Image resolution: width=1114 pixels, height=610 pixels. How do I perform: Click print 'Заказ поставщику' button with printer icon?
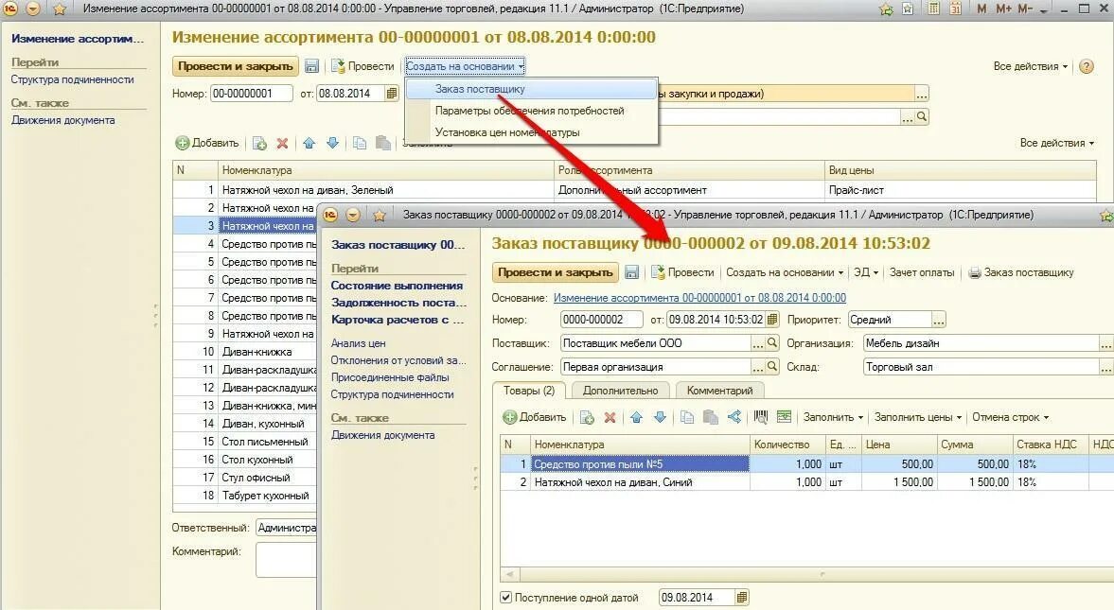[1021, 272]
